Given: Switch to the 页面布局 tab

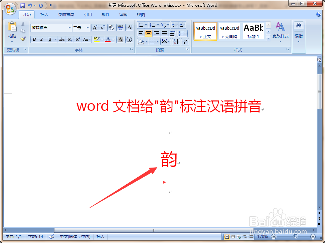Looking at the screenshot, I should [x=66, y=14].
